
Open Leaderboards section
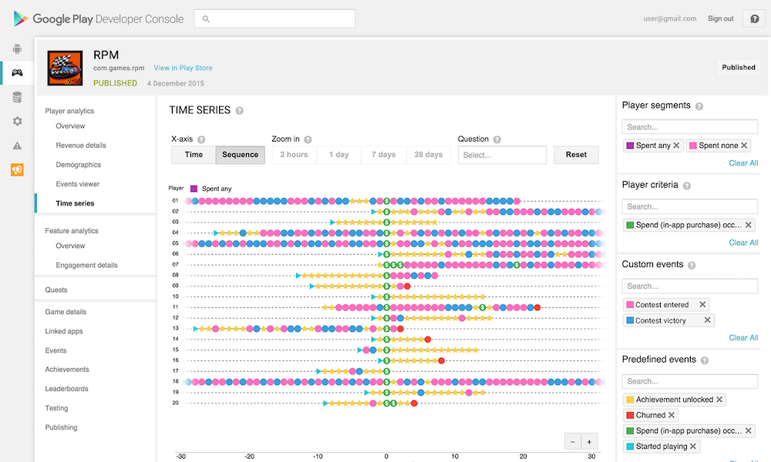66,389
